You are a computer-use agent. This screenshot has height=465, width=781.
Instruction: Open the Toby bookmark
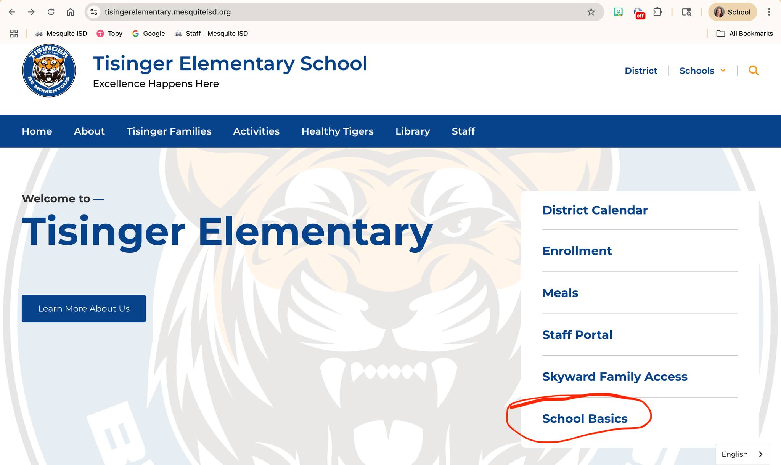pyautogui.click(x=109, y=34)
